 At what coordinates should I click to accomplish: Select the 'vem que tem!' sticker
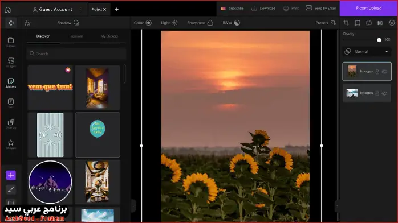click(50, 88)
